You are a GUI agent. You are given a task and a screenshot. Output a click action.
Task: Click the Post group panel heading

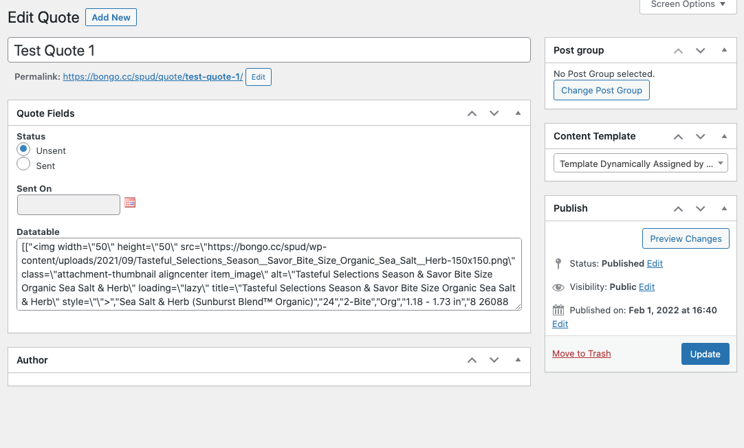(x=578, y=51)
